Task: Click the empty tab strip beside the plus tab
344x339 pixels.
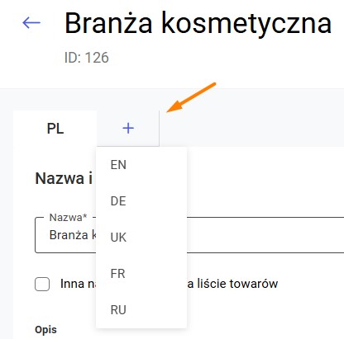Action: coord(251,129)
